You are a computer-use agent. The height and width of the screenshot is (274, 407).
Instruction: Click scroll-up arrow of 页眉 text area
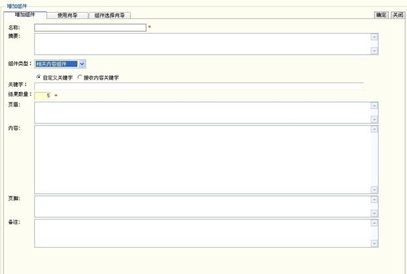pos(374,106)
